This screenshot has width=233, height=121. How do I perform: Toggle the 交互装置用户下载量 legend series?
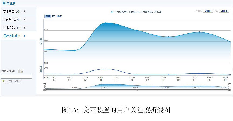point(123,12)
